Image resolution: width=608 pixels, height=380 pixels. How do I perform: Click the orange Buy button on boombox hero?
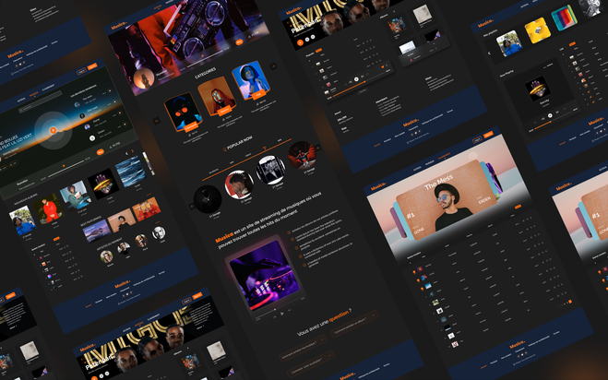[239, 42]
